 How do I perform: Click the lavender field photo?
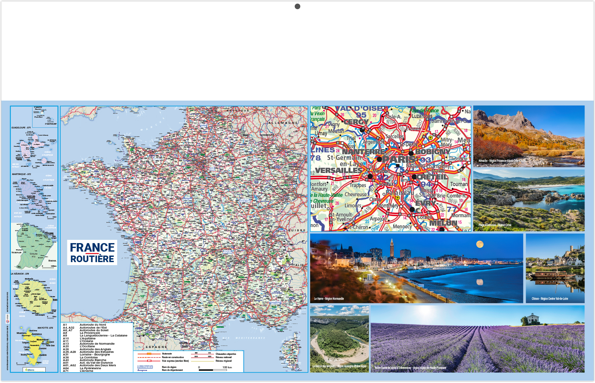click(x=477, y=339)
